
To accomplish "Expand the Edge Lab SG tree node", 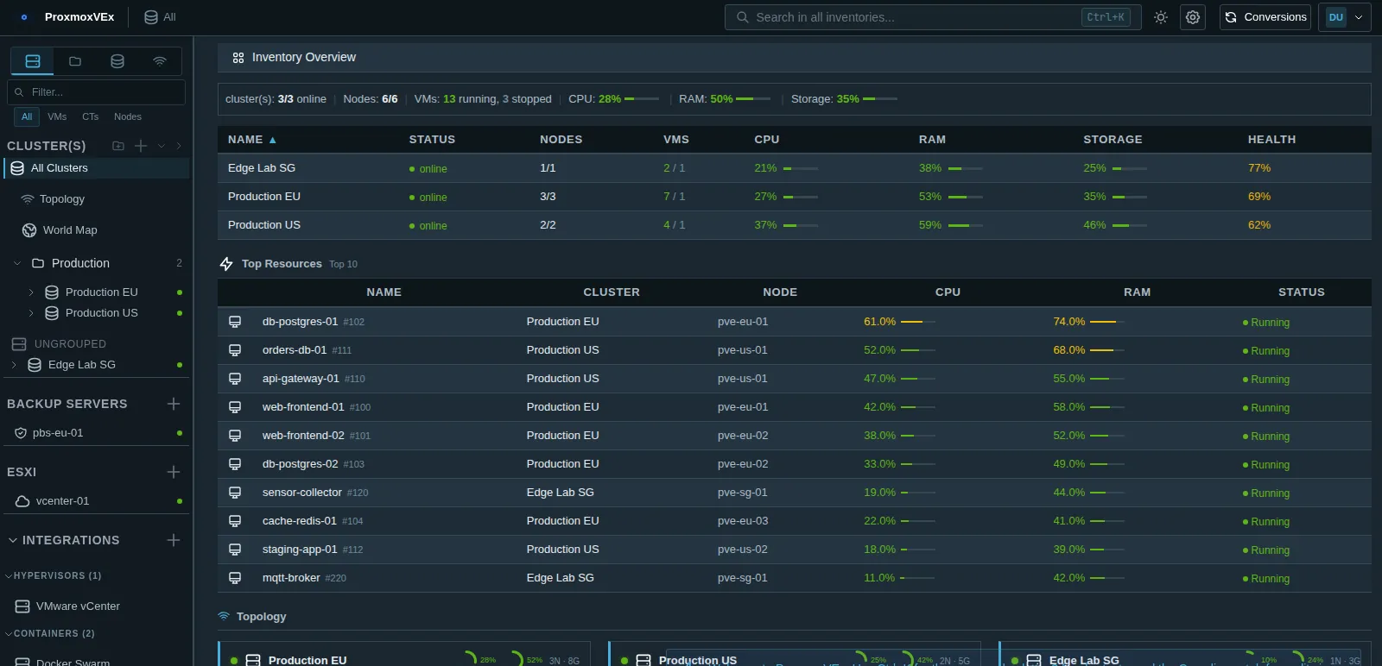I will 14,365.
